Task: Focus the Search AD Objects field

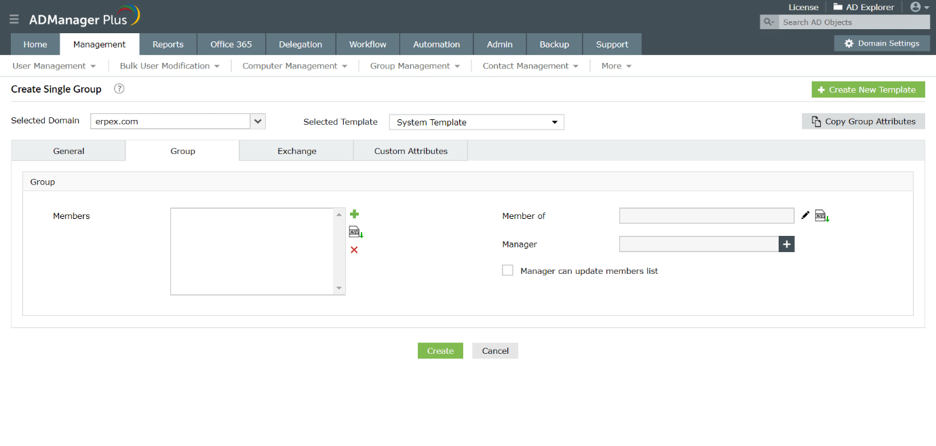Action: click(854, 22)
